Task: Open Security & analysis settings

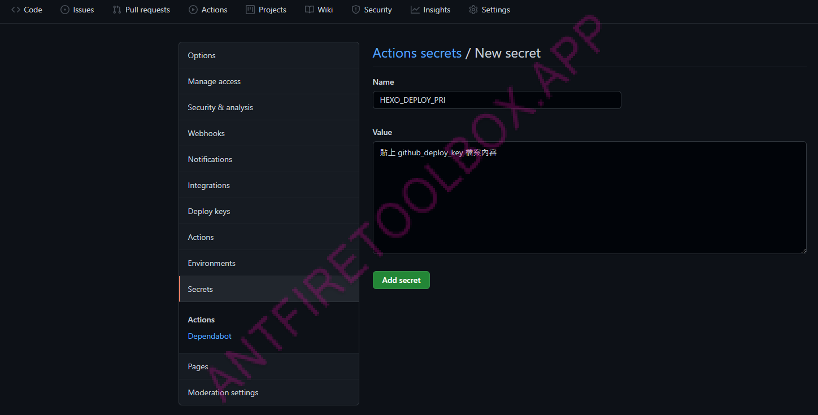Action: 269,107
